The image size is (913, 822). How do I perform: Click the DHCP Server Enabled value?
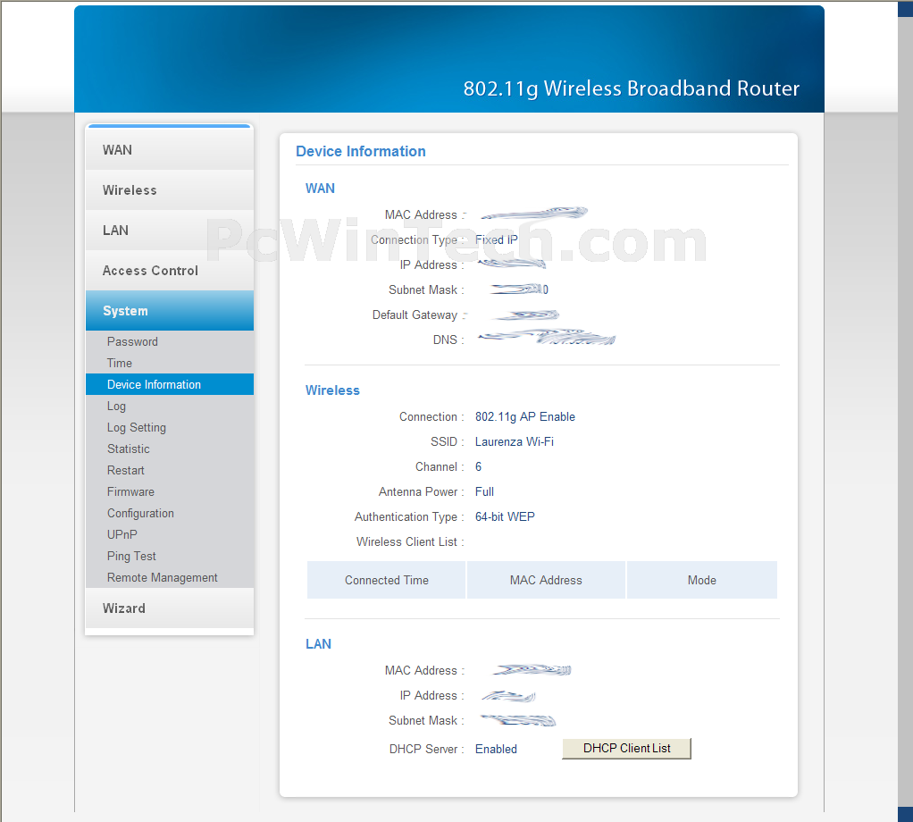pyautogui.click(x=496, y=750)
